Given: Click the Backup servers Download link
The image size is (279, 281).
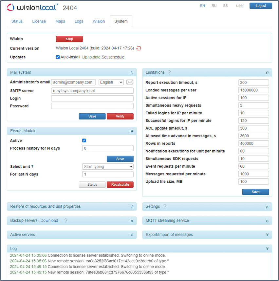Looking at the screenshot, I should (x=49, y=221).
